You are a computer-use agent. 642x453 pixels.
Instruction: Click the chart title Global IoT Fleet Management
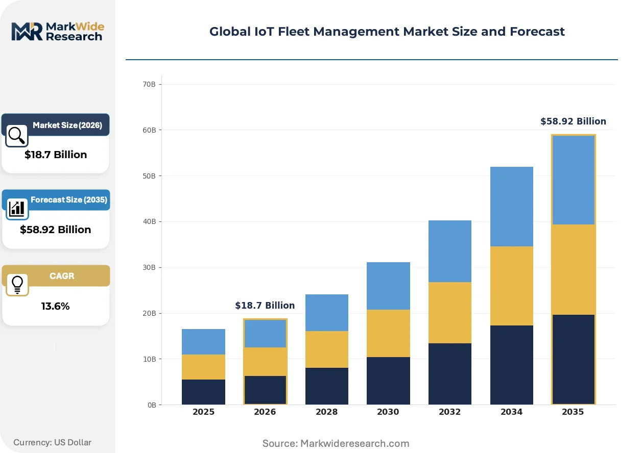(387, 32)
